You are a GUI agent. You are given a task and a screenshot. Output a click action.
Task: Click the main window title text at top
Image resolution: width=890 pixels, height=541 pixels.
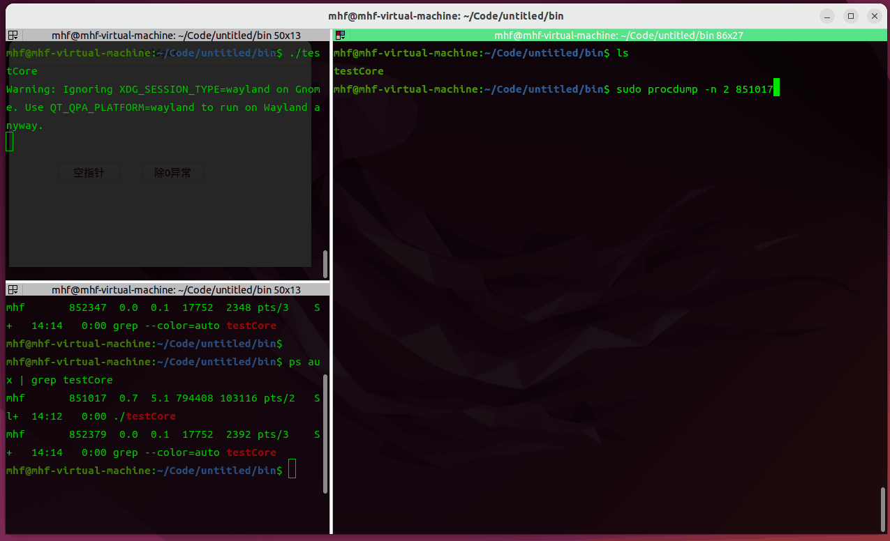445,15
